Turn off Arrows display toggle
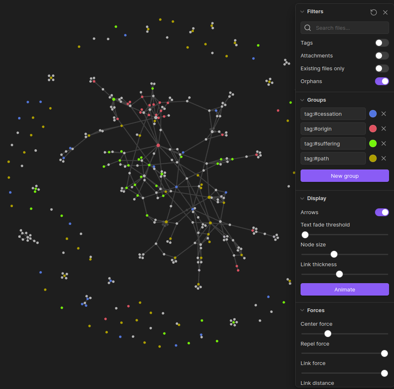The image size is (394, 389). pos(382,212)
